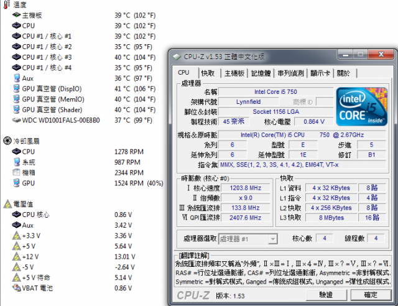
Task: Click the 核心速度 value 1203.8 MHz
Action: (x=246, y=188)
